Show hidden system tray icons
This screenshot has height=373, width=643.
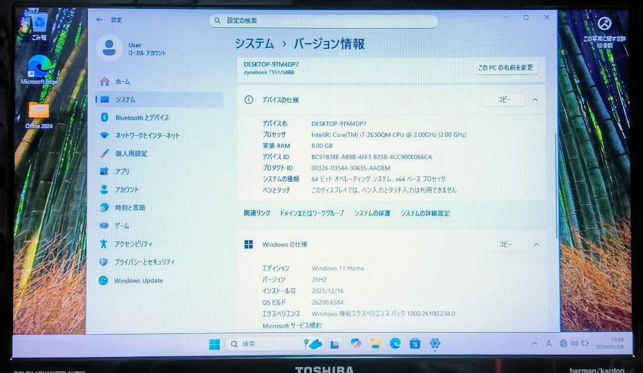click(x=535, y=343)
